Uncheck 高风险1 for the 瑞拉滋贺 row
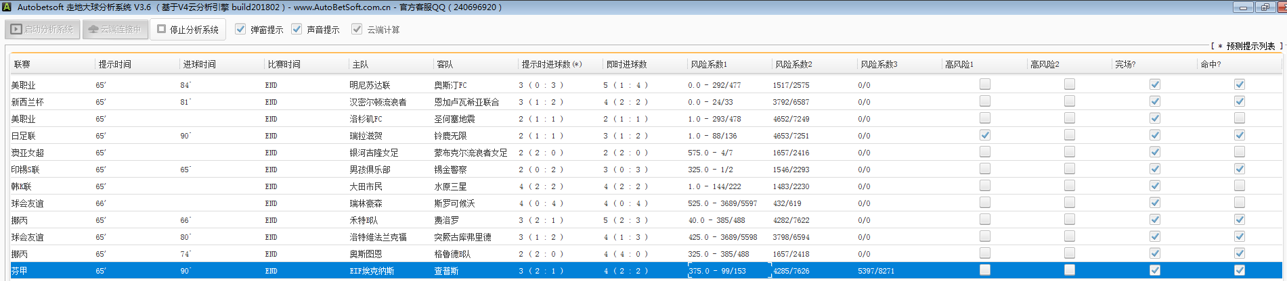The width and height of the screenshot is (1287, 281). click(985, 135)
